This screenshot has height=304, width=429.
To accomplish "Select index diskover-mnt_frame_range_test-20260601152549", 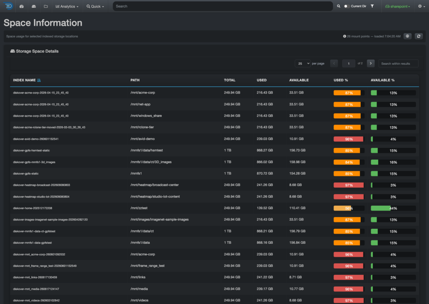I will (x=44, y=266).
